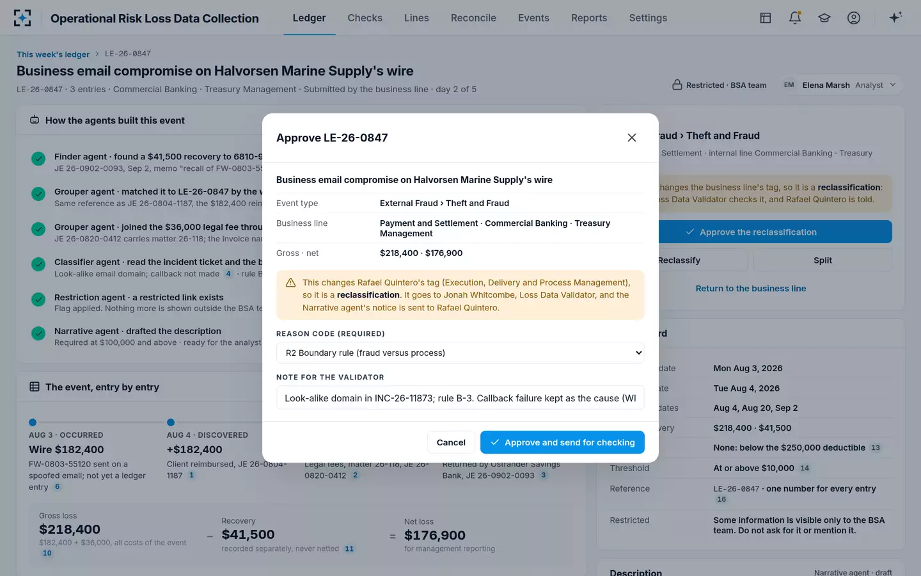
Task: Click Mon Aug 3, 2026 date value
Action: [748, 369]
